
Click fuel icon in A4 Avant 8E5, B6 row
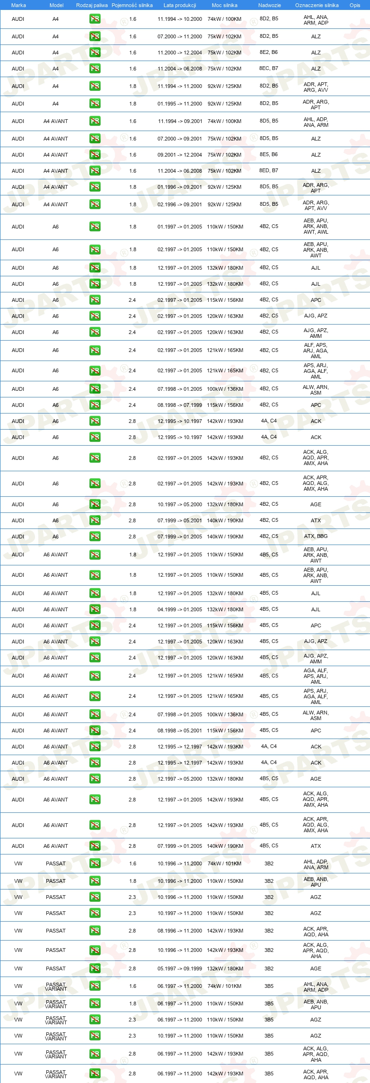pyautogui.click(x=95, y=155)
